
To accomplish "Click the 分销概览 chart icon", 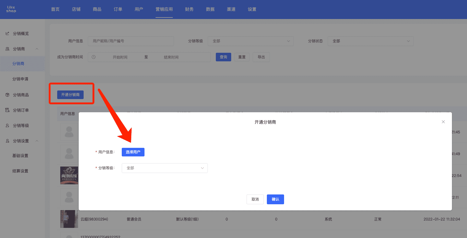I will [7, 33].
